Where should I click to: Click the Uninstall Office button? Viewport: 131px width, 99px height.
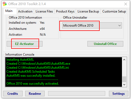pyautogui.click(x=105, y=44)
